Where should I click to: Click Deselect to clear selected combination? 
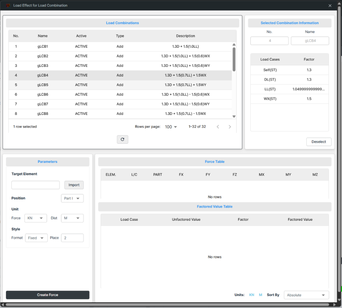[x=319, y=142]
